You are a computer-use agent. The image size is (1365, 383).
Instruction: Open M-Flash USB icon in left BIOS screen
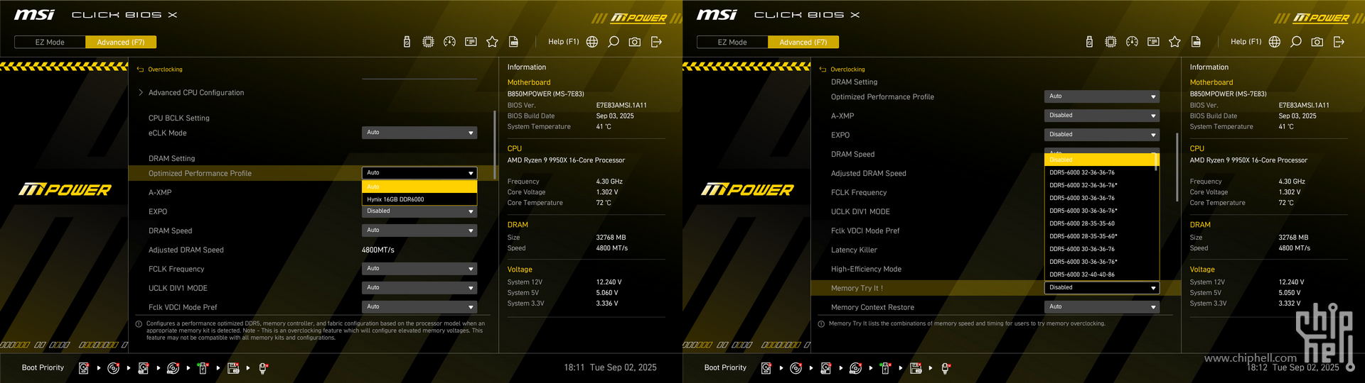coord(407,42)
